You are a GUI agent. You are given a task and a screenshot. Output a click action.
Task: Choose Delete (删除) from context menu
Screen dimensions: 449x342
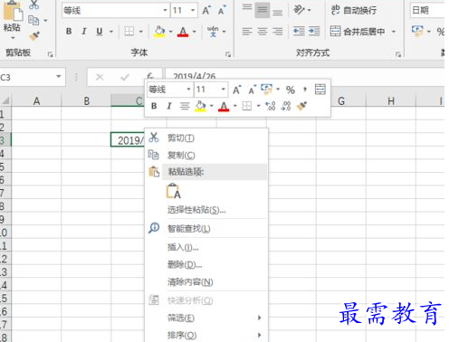(206, 265)
